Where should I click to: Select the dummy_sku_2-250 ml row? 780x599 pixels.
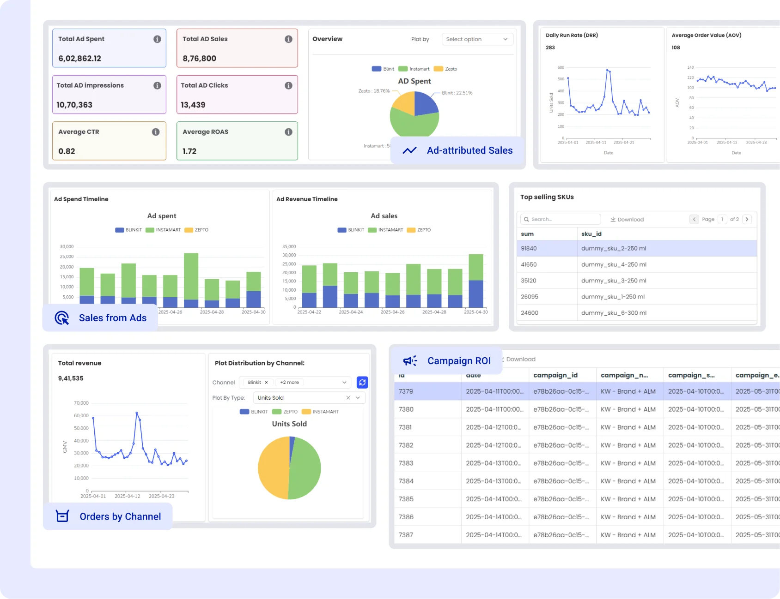pyautogui.click(x=637, y=248)
